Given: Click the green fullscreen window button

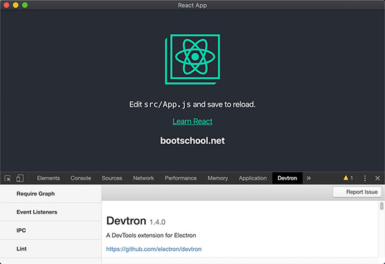Looking at the screenshot, I should pos(25,5).
